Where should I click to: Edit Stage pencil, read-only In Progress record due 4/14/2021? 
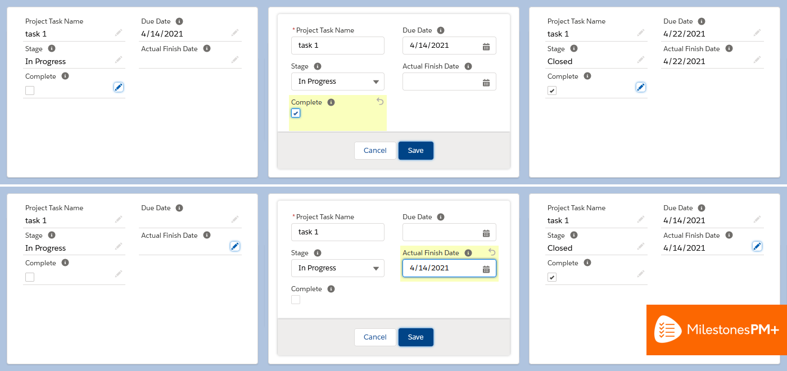[119, 60]
